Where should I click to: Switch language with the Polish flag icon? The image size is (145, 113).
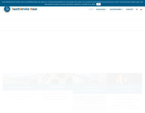click(141, 9)
